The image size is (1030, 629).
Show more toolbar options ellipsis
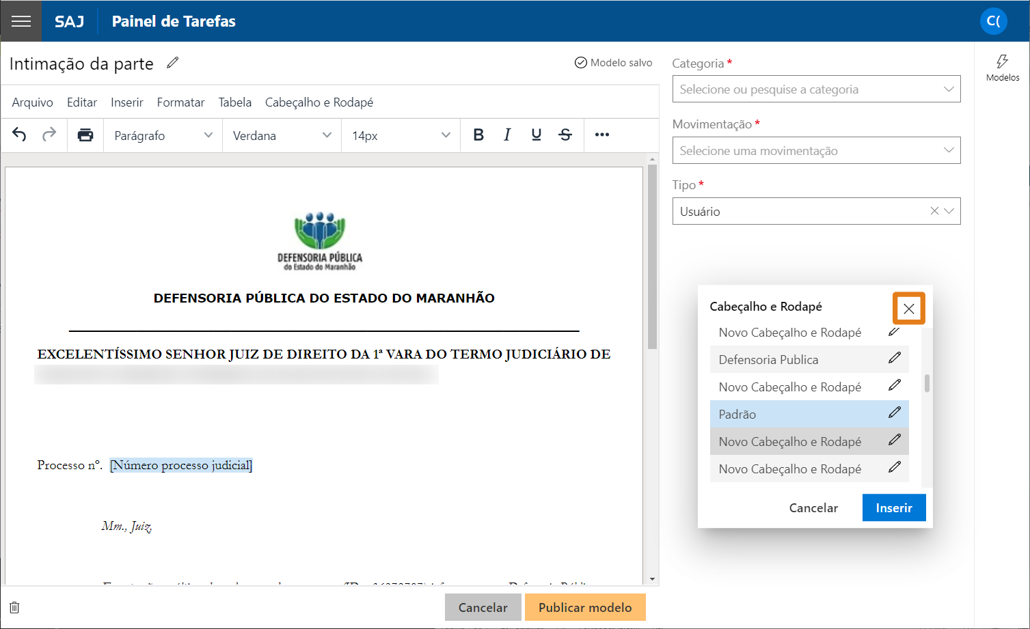point(602,135)
